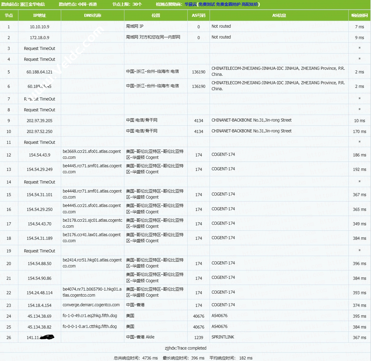Click the DNS名称 column header
This screenshot has height=361, width=371.
point(92,15)
